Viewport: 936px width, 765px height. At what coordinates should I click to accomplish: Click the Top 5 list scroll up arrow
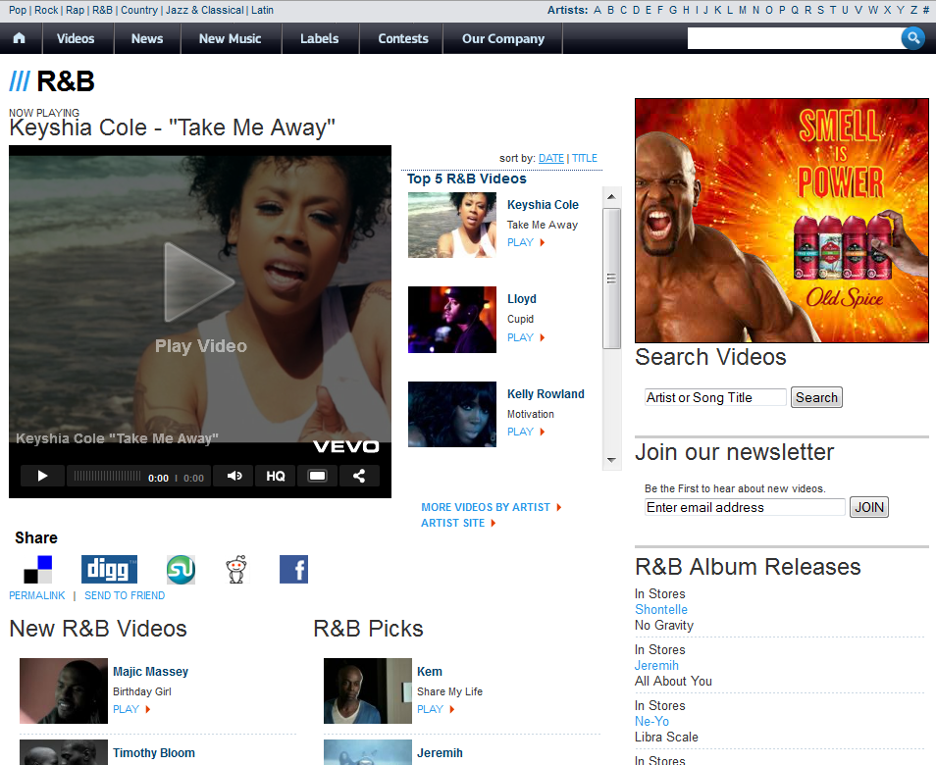tap(611, 196)
